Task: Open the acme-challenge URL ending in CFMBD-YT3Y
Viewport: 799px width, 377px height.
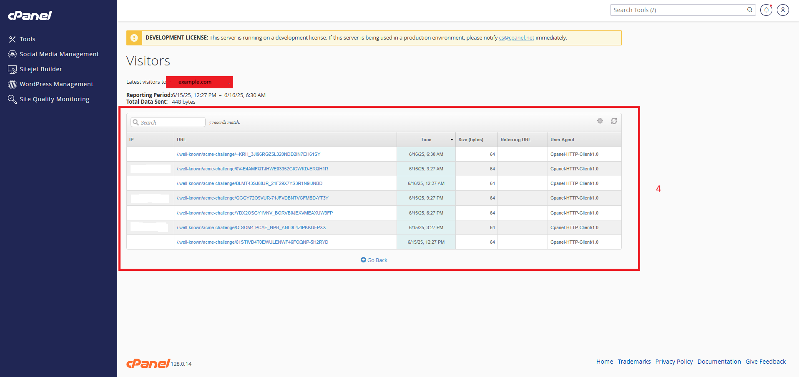Action: [252, 198]
